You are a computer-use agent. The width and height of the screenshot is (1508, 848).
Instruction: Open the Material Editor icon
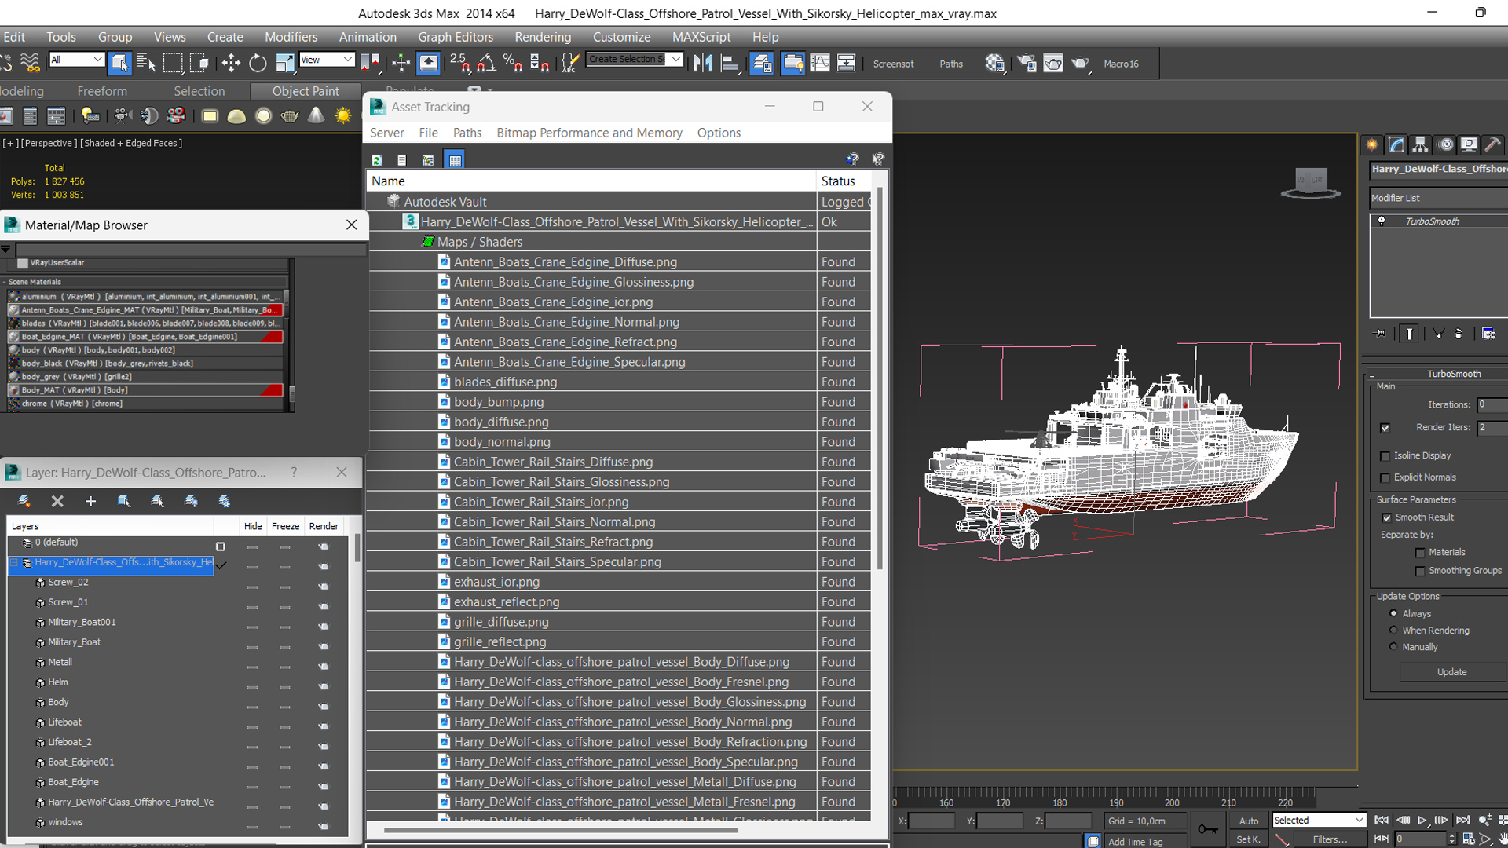coord(995,63)
